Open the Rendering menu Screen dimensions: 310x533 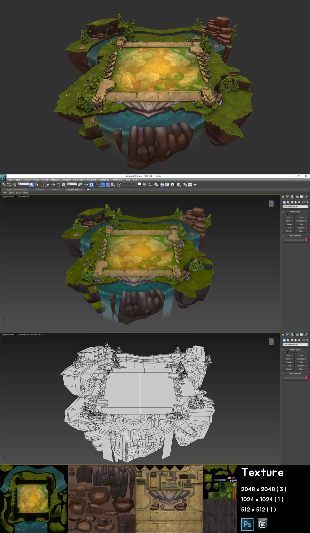click(x=92, y=180)
